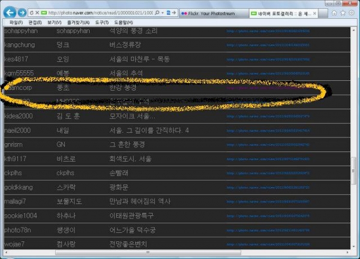Select the title 회색도시, 서울

130,159
